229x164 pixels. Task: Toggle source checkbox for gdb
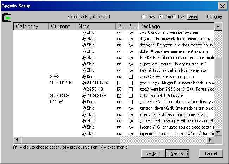131,96
